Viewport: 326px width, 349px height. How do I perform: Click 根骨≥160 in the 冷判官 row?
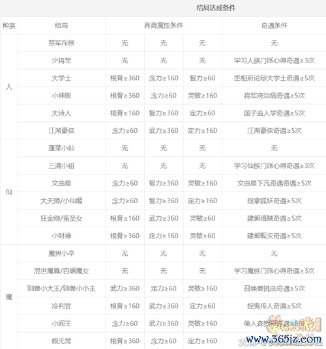tap(125, 306)
